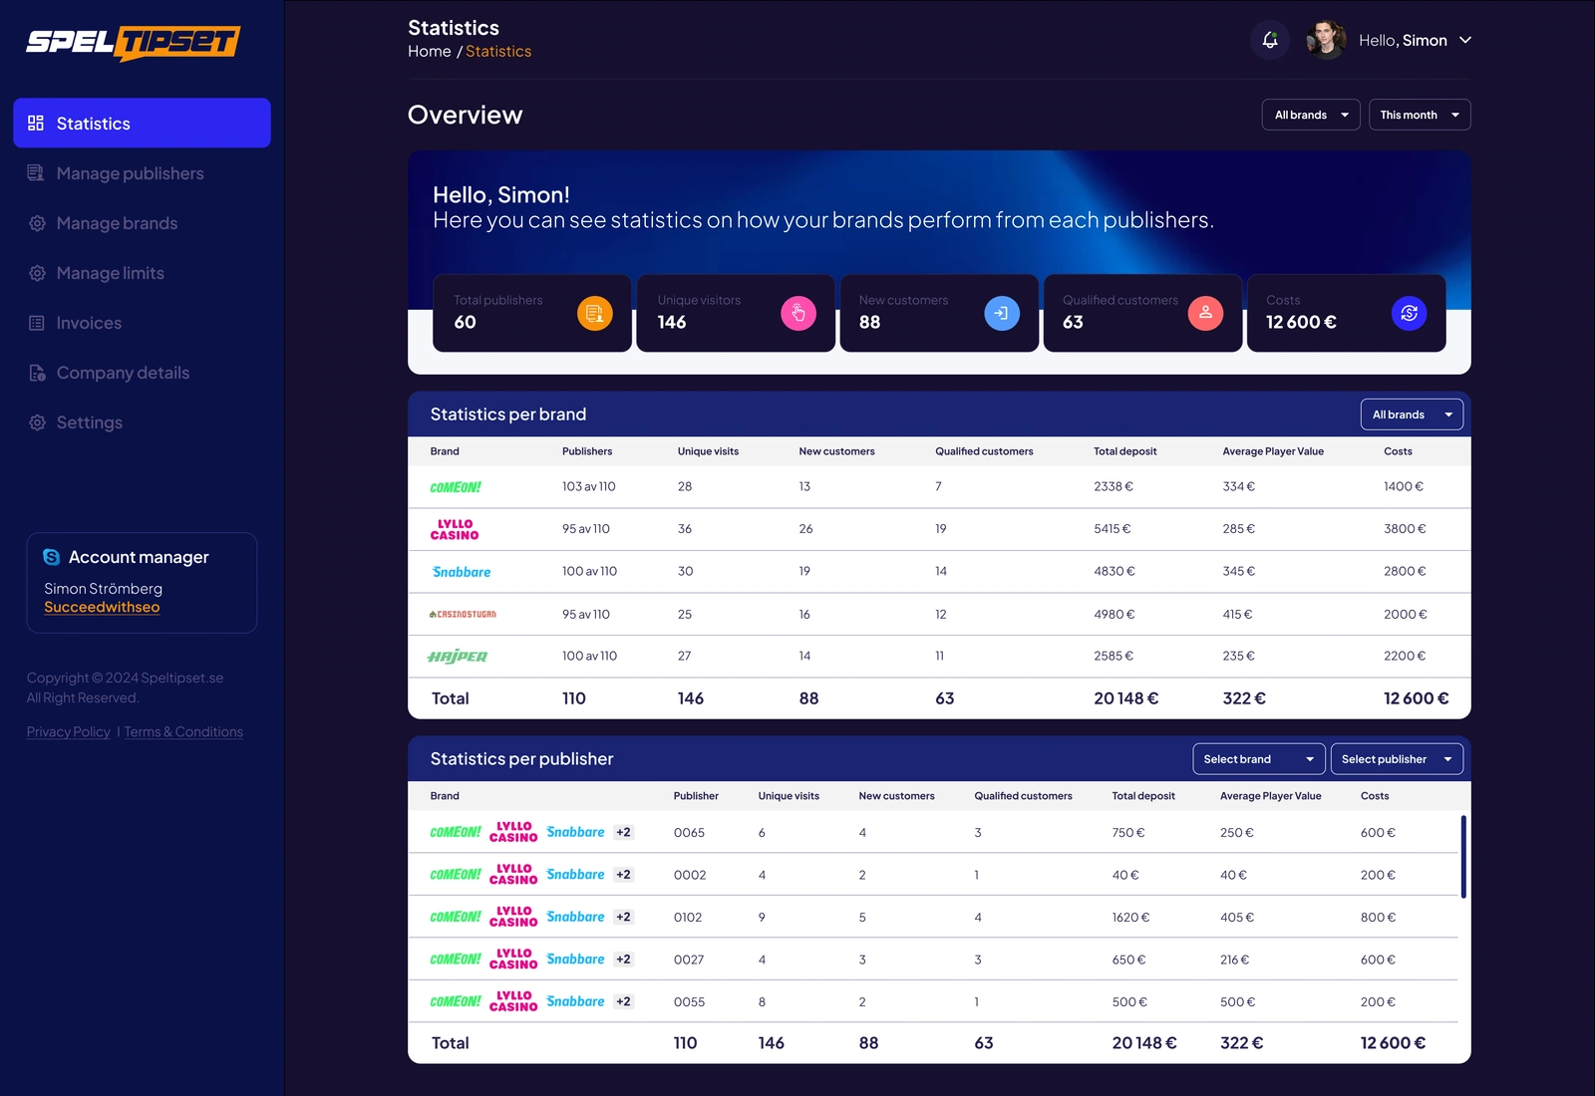Click the ComeOn! logo in brand table
Viewport: 1595px width, 1096px height.
click(456, 487)
